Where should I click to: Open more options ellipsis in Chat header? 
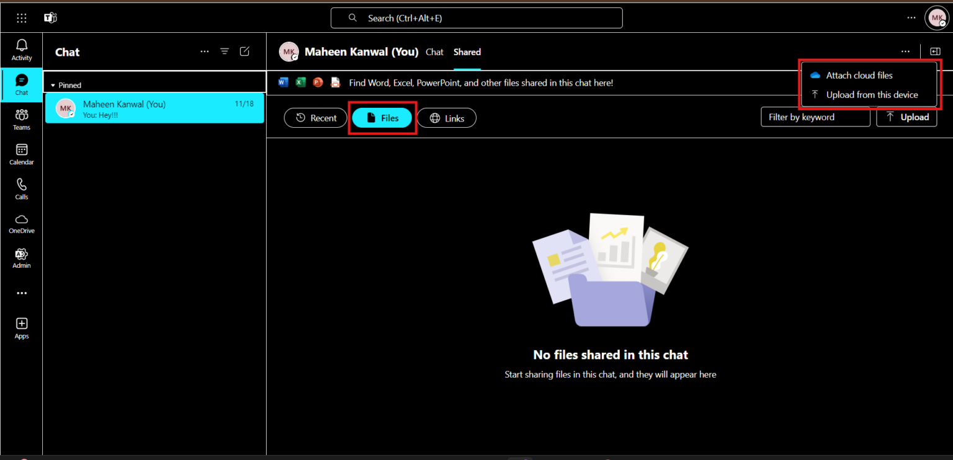(x=204, y=51)
